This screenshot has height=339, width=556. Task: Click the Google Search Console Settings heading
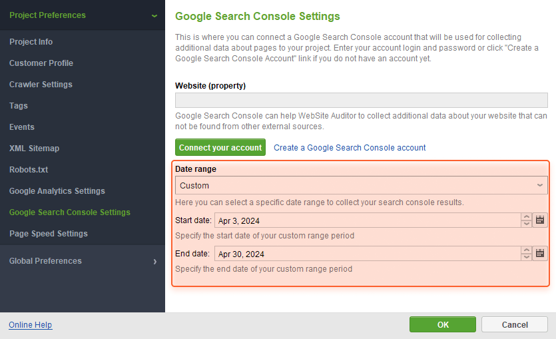(258, 16)
